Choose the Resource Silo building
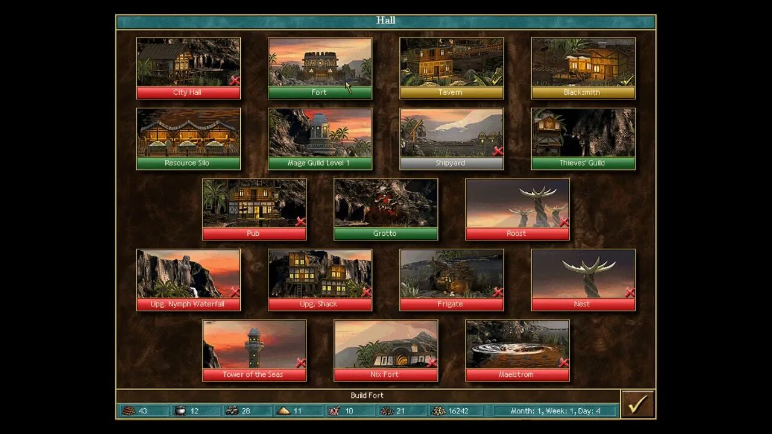 coord(188,139)
